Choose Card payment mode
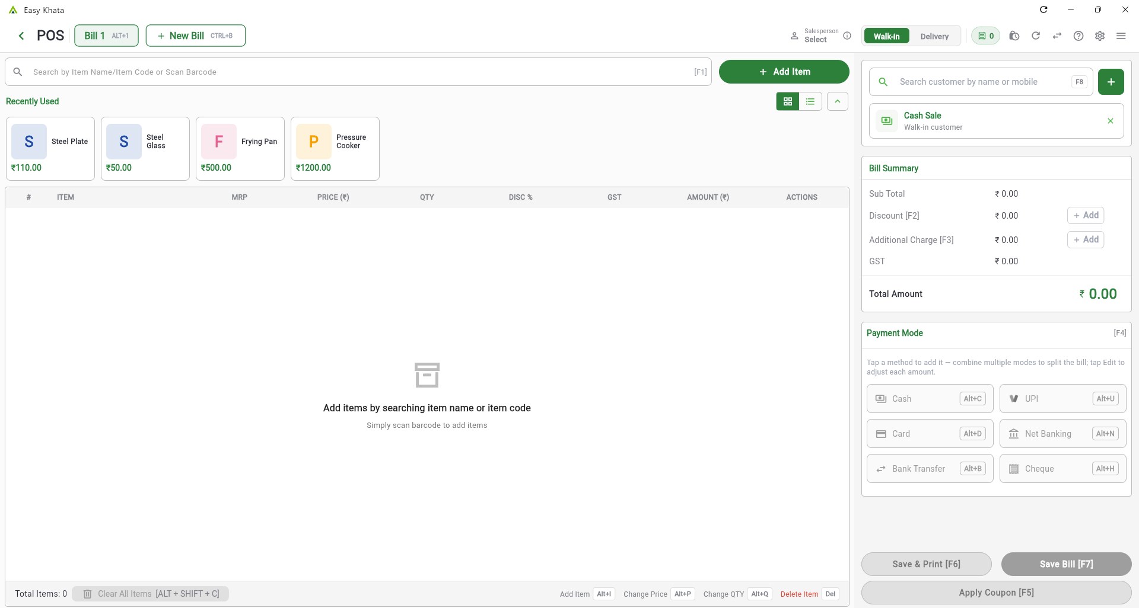This screenshot has width=1139, height=608. tap(930, 434)
